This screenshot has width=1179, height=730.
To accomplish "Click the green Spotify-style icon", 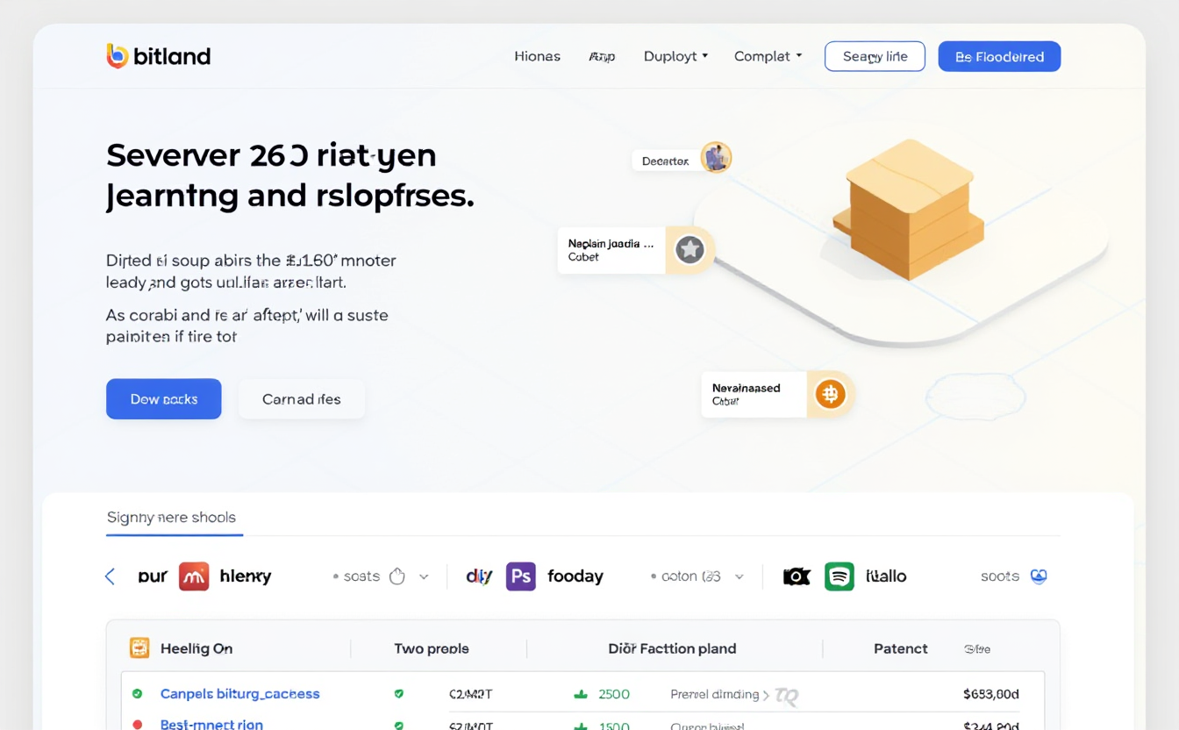I will point(840,576).
